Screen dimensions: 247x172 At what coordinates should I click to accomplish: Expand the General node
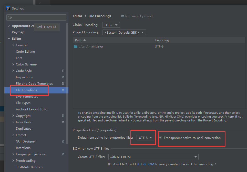pos(13,45)
